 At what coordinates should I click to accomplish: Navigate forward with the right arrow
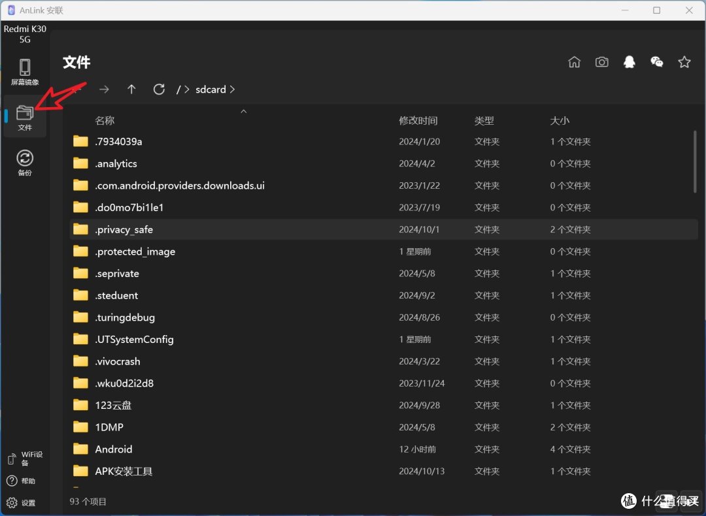click(x=104, y=89)
